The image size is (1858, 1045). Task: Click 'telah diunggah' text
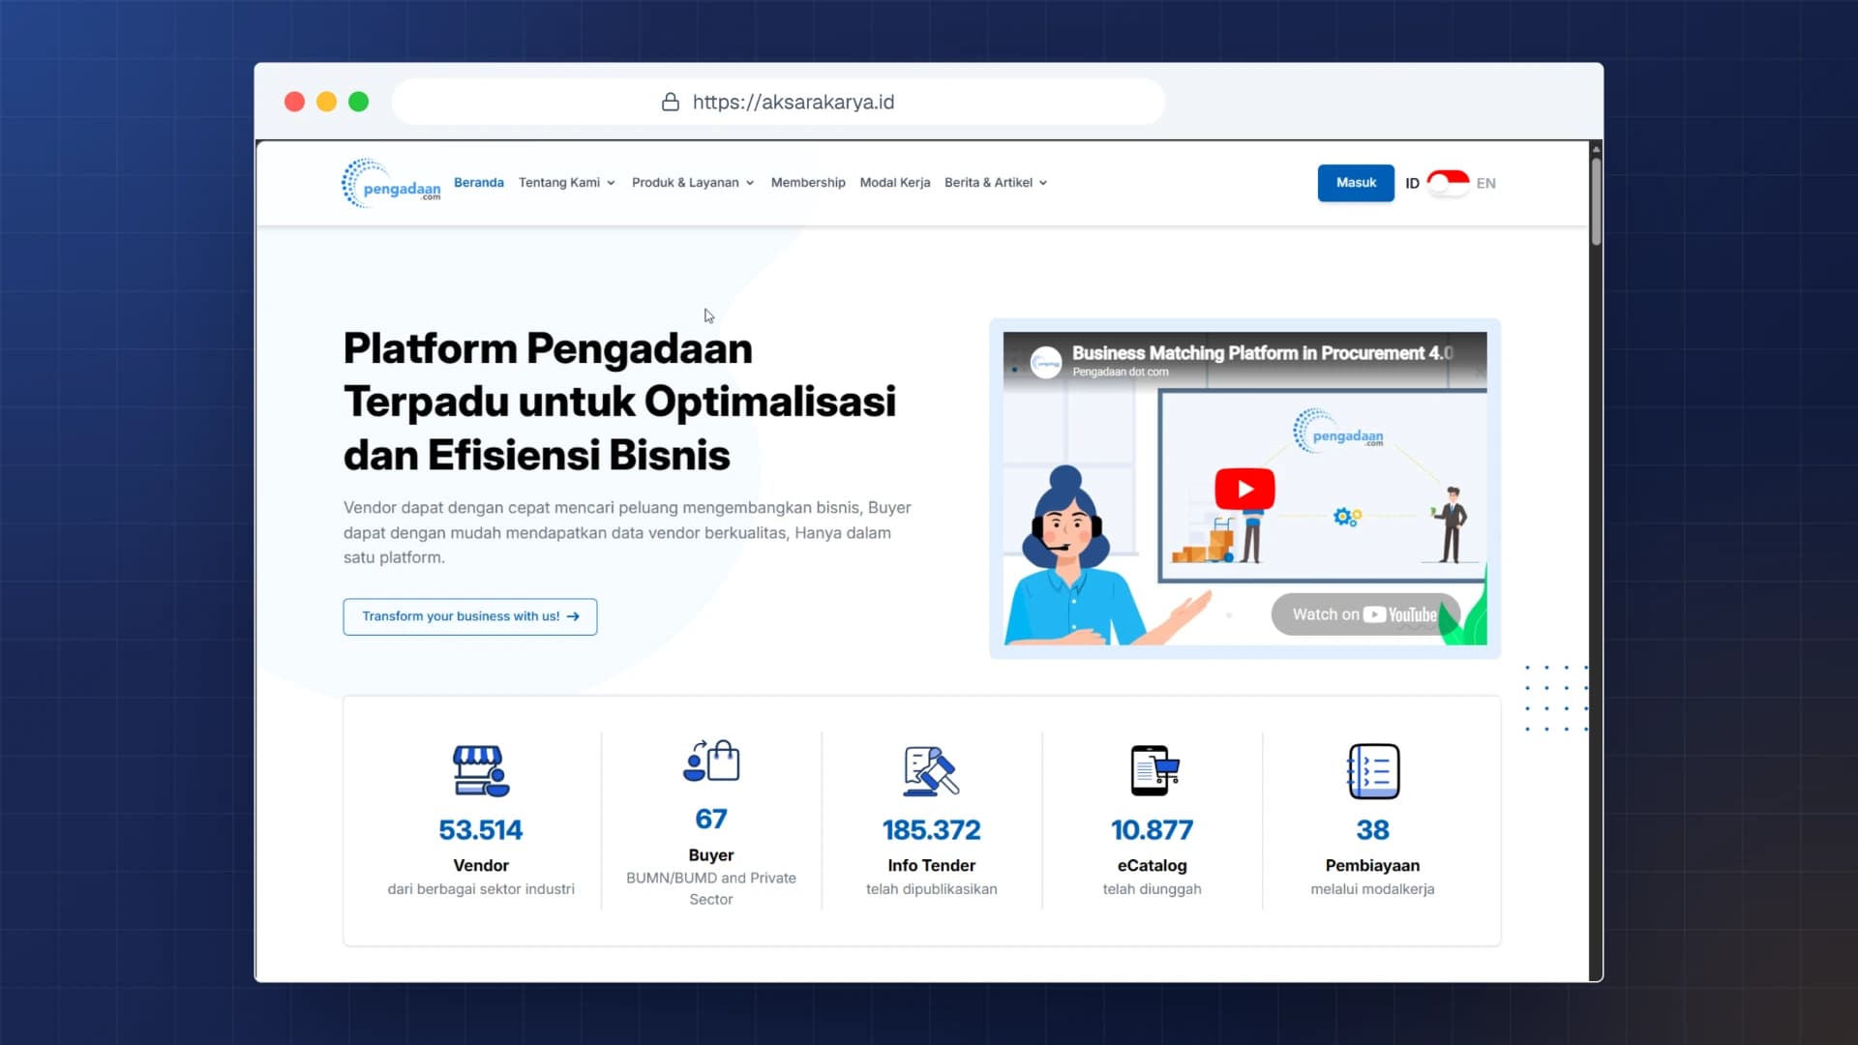1152,889
